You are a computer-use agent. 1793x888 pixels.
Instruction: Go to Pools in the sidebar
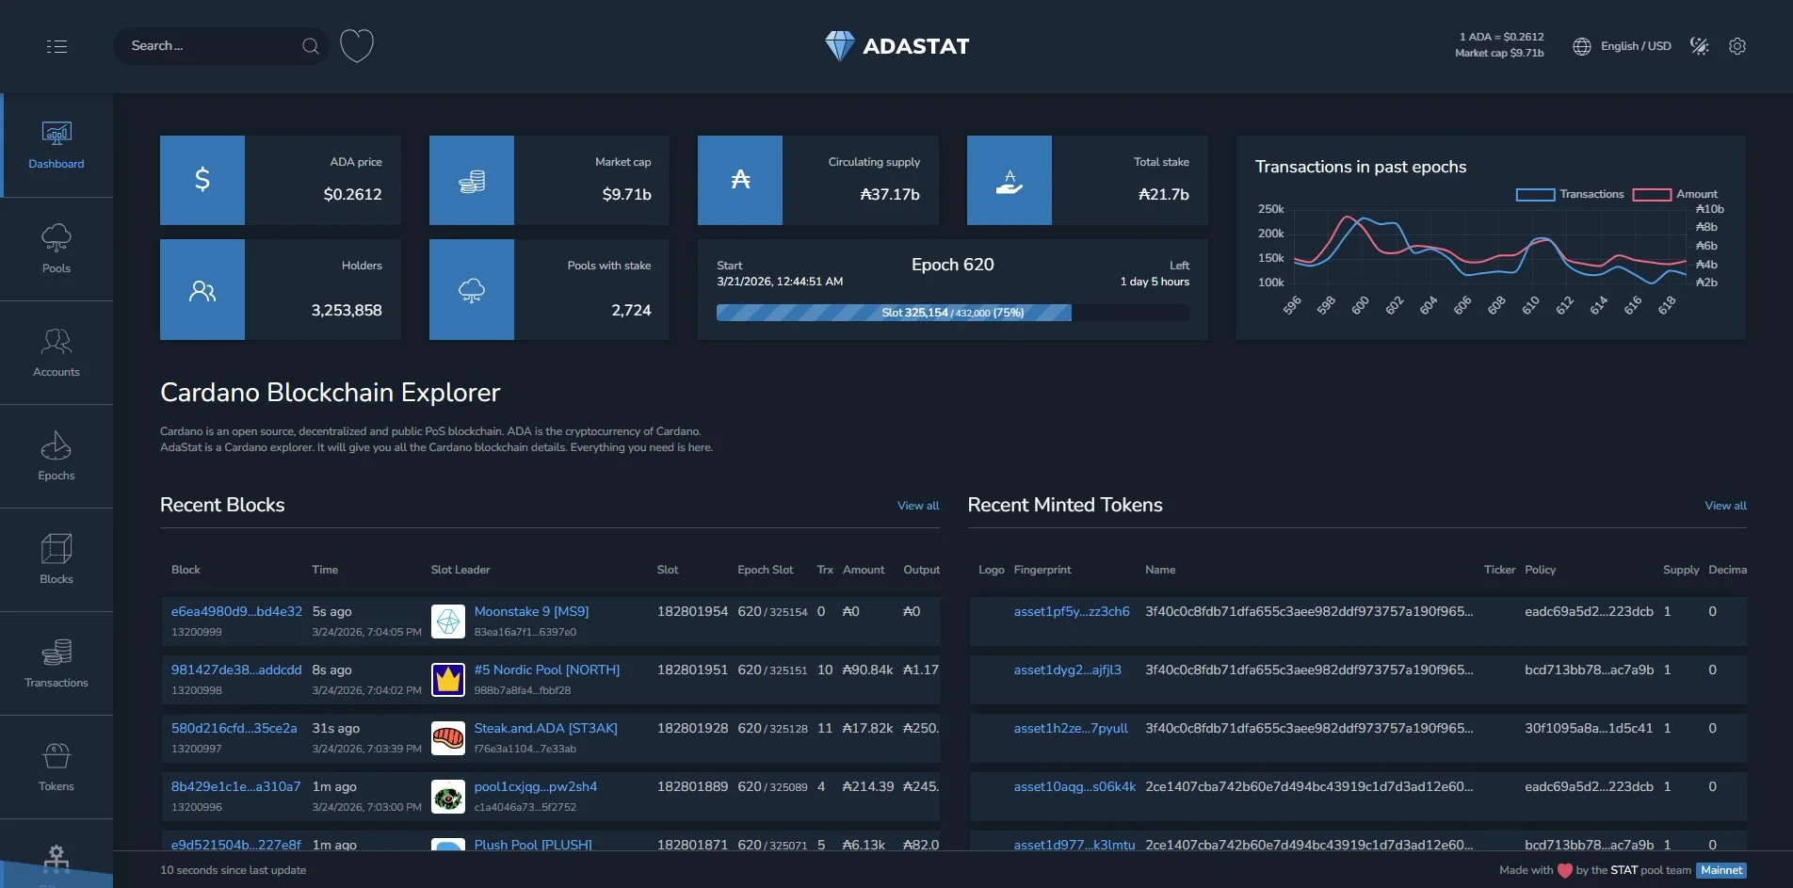(57, 250)
